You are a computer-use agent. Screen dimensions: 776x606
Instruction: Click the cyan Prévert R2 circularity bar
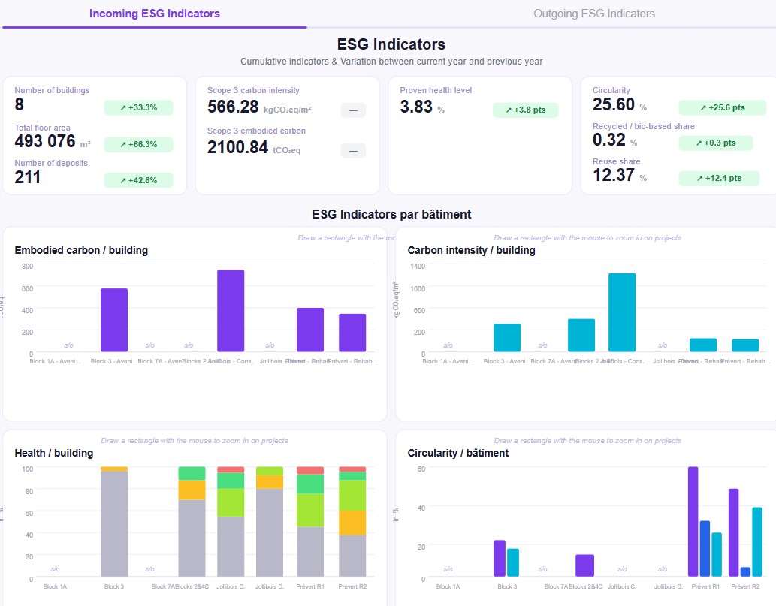[757, 541]
